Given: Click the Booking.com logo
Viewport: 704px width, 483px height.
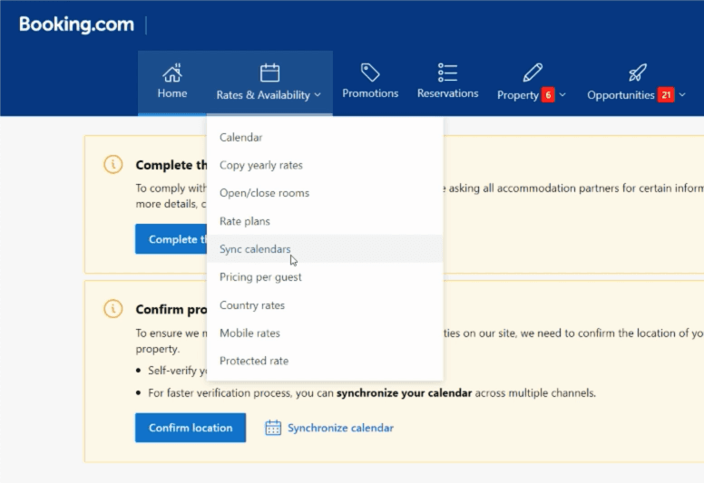Looking at the screenshot, I should (x=76, y=24).
